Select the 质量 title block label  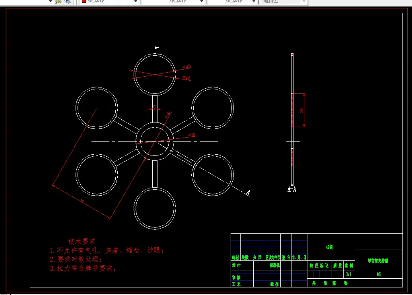click(x=338, y=266)
